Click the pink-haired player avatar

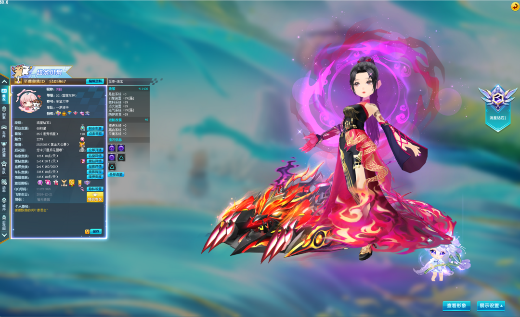28,101
